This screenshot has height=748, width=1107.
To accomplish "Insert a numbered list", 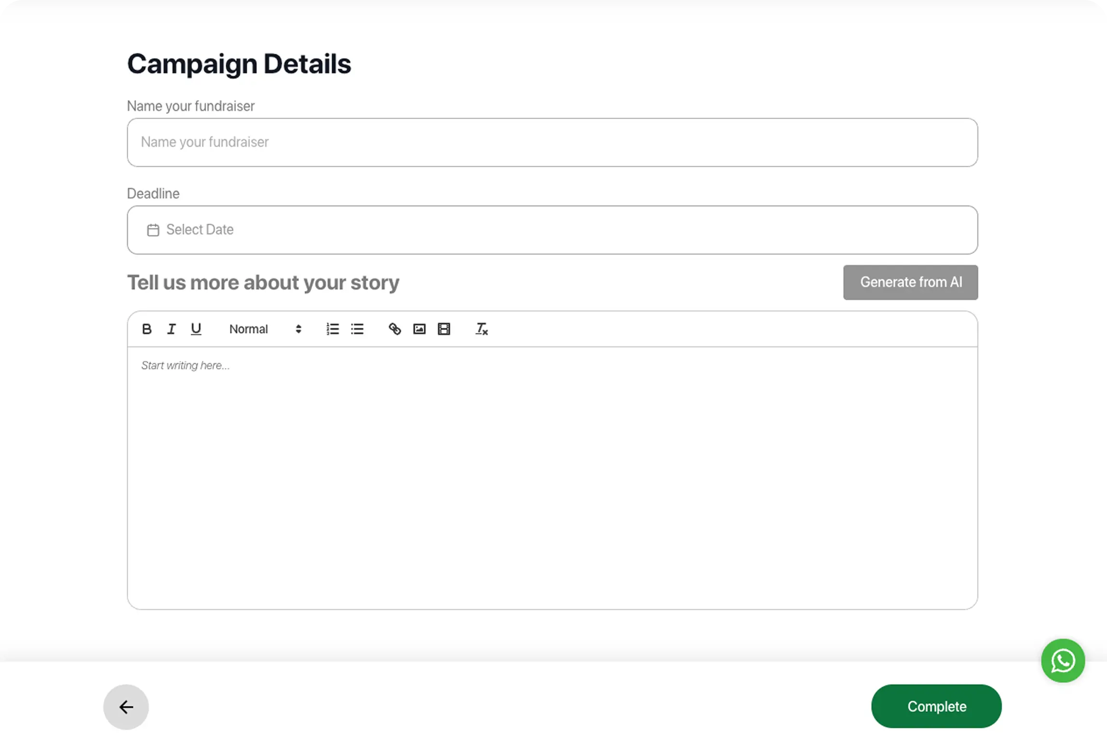I will pos(333,329).
